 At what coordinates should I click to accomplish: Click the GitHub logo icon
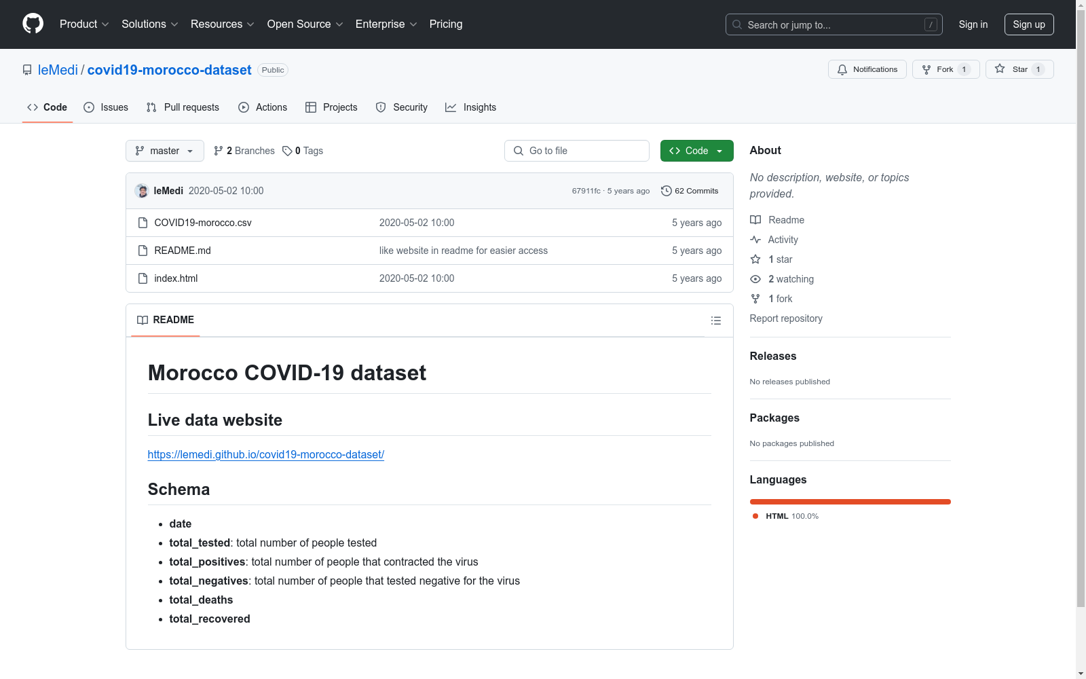(x=33, y=24)
